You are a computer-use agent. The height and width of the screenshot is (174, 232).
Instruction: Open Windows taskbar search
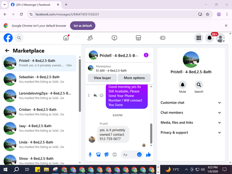pos(16,169)
